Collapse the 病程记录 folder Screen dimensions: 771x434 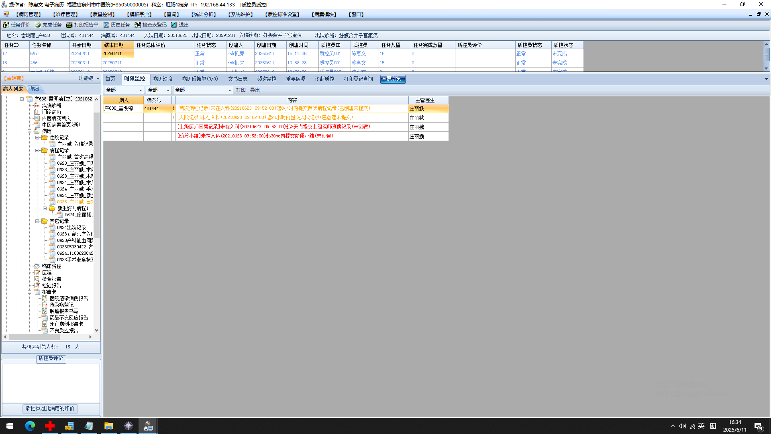coord(37,150)
